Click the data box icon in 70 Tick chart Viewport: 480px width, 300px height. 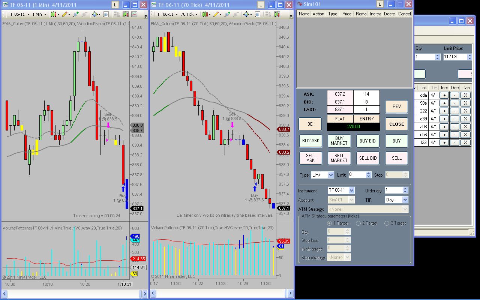[x=258, y=14]
